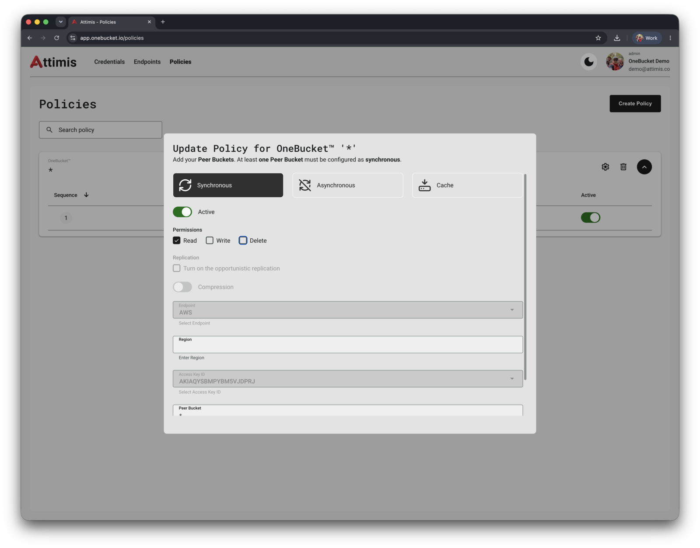Enable opportunistic replication checkbox

click(177, 269)
